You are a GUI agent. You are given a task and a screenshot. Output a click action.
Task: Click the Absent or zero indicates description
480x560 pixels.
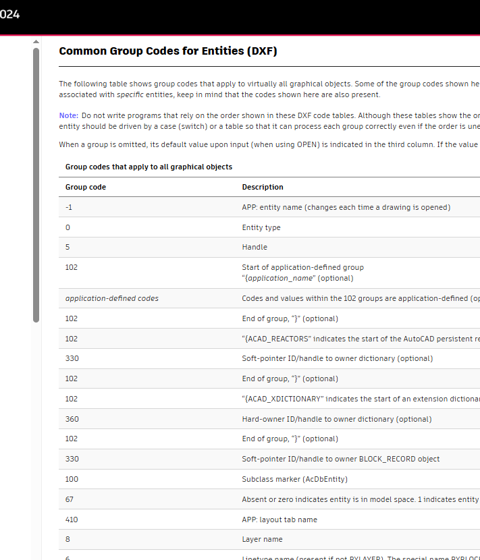[x=361, y=500]
